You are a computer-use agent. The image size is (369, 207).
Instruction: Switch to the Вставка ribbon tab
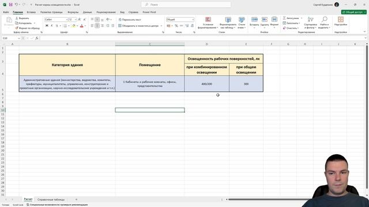31,12
